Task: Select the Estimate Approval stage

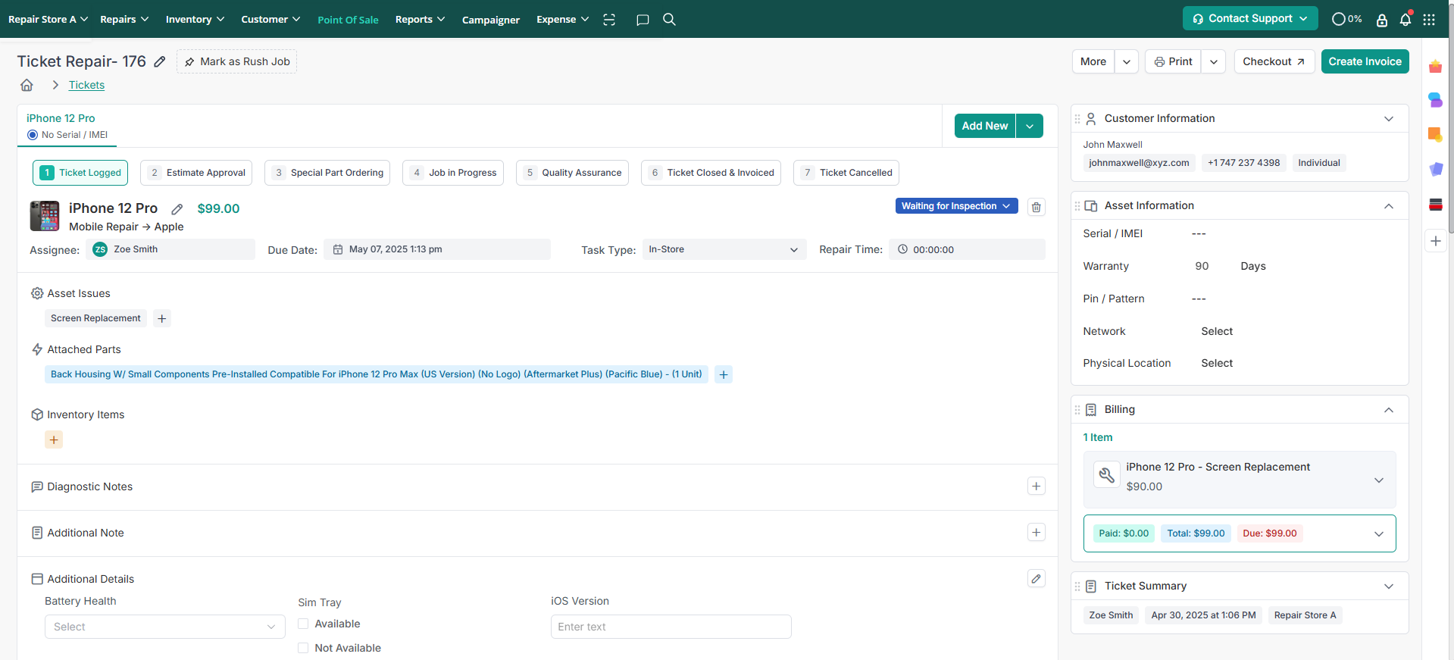Action: pyautogui.click(x=196, y=173)
